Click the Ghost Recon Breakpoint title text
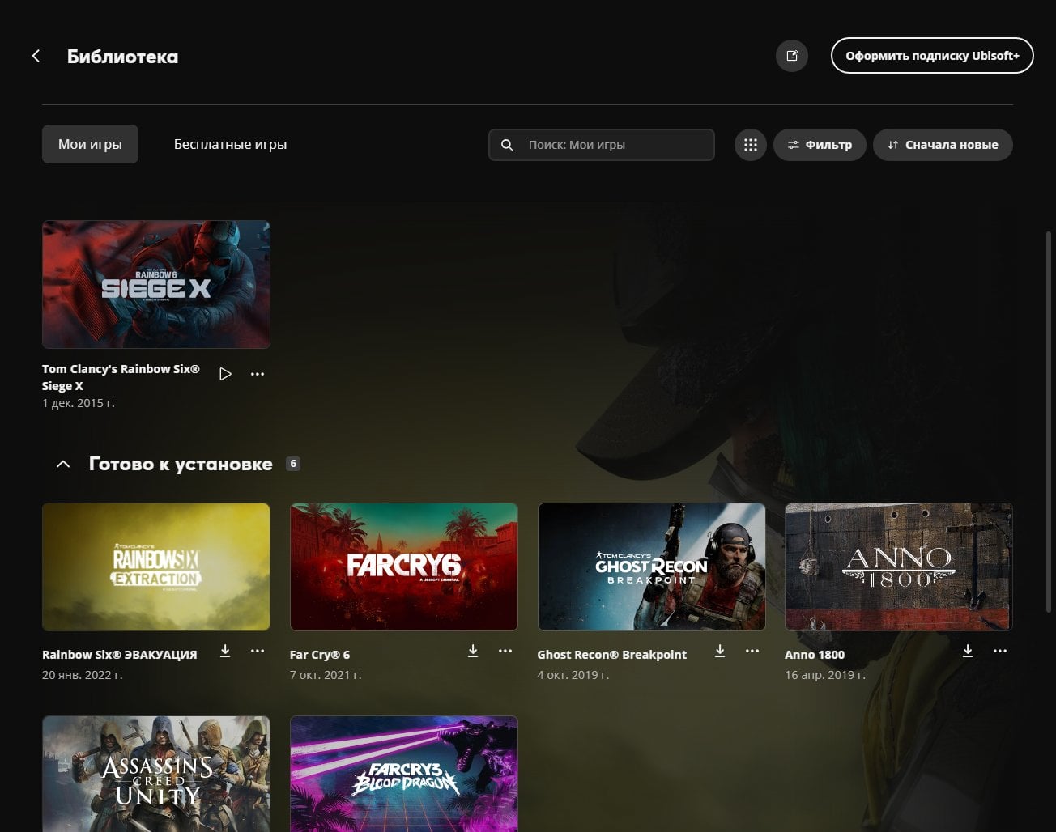 tap(612, 655)
